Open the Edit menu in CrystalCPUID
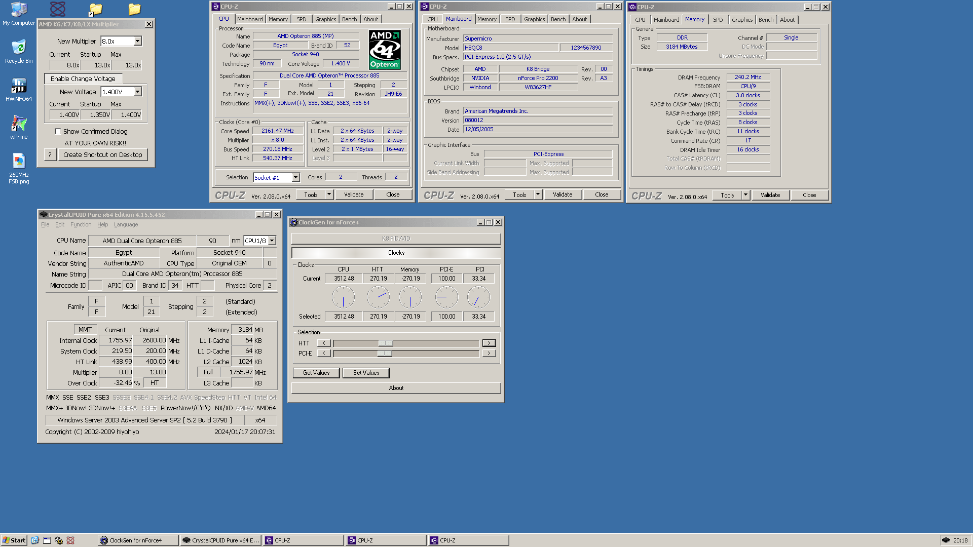Viewport: 973px width, 547px height. [x=60, y=224]
